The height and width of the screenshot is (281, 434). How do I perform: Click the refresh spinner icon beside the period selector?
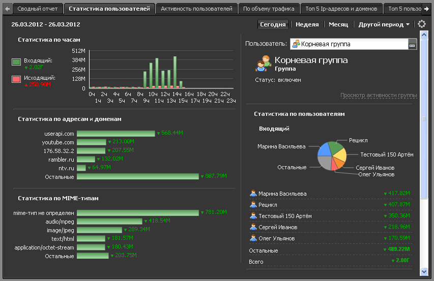(421, 24)
